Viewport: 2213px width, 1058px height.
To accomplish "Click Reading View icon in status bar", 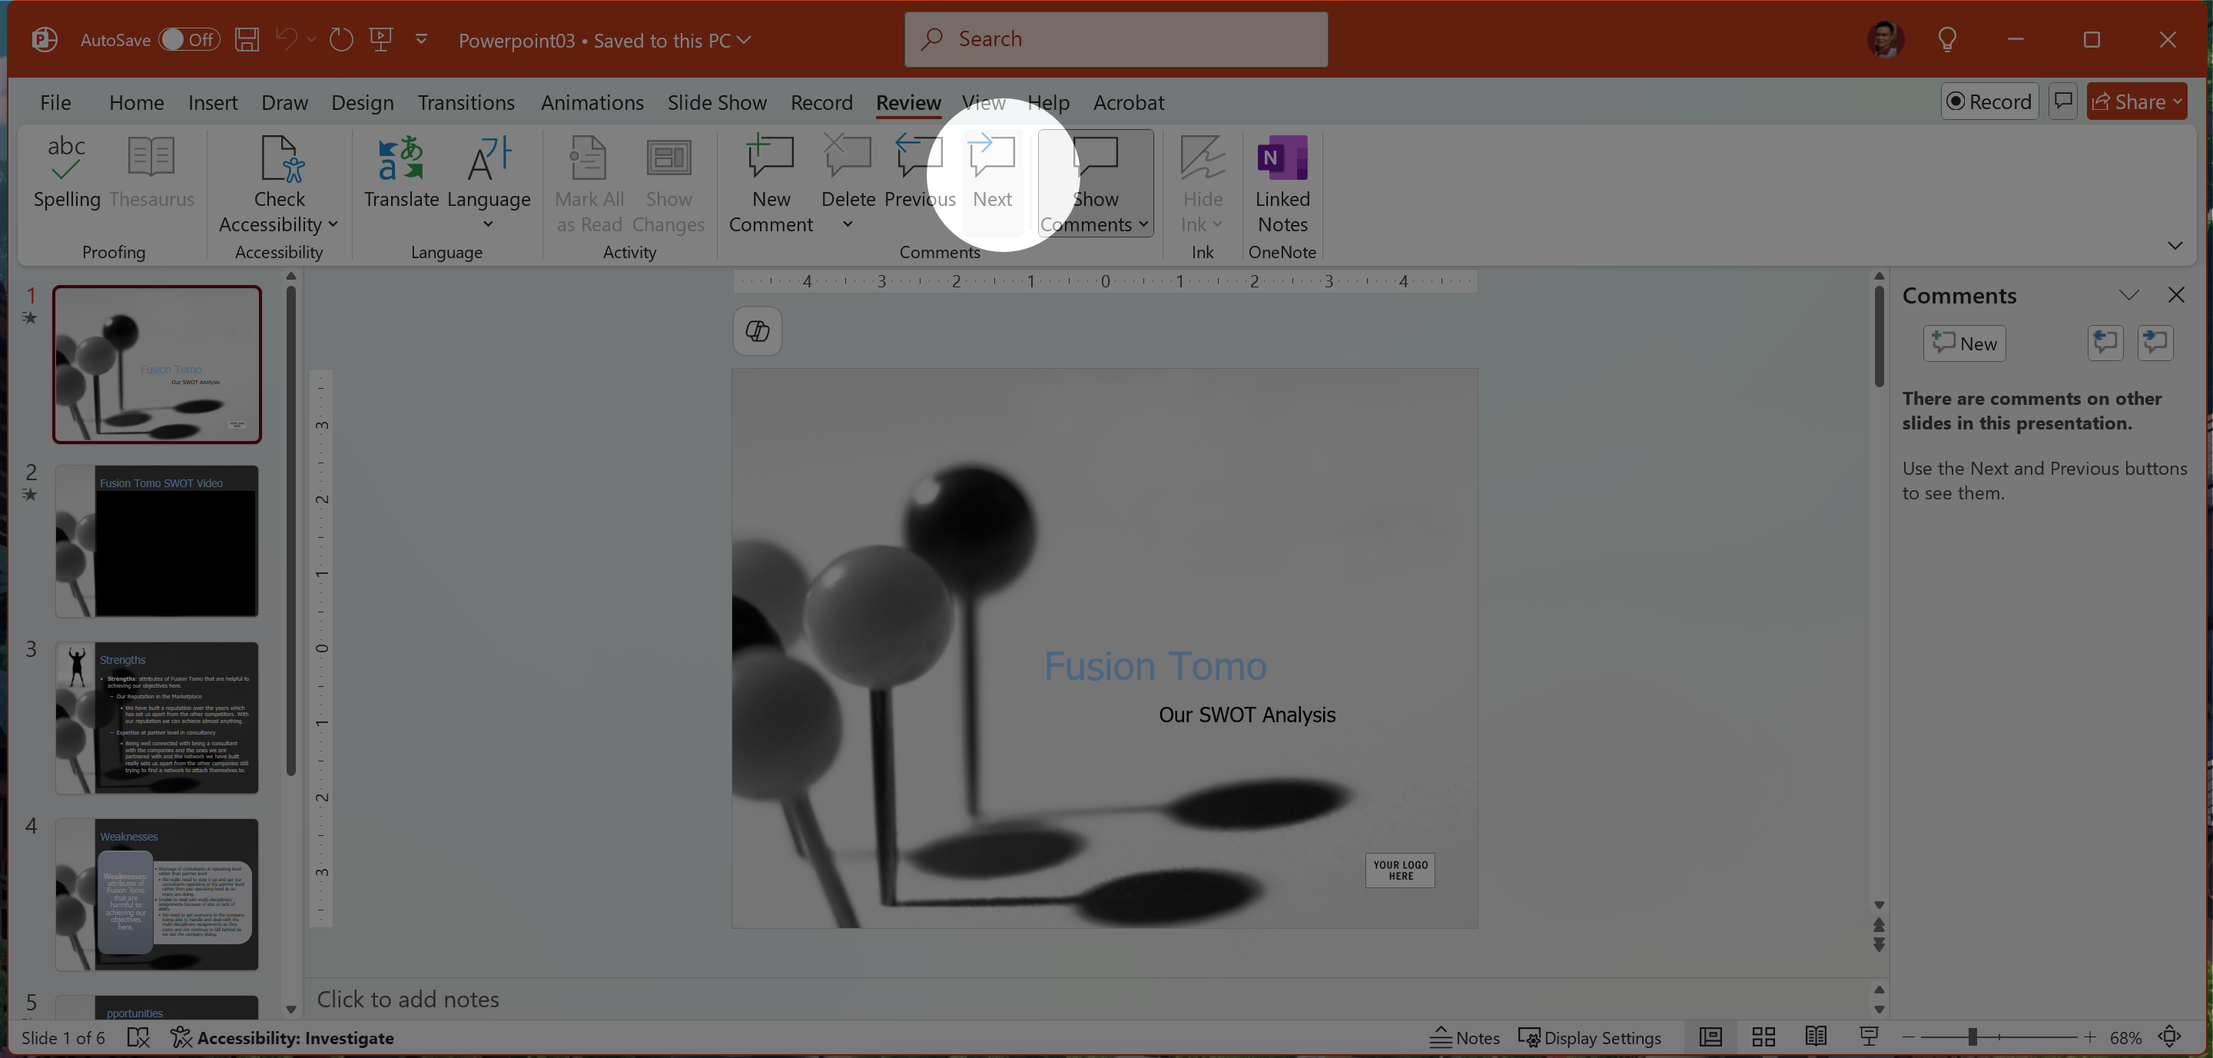I will click(1815, 1037).
